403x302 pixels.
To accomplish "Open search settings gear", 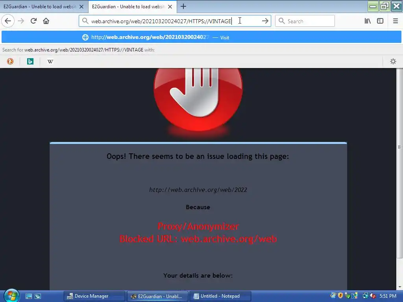I will click(x=393, y=61).
